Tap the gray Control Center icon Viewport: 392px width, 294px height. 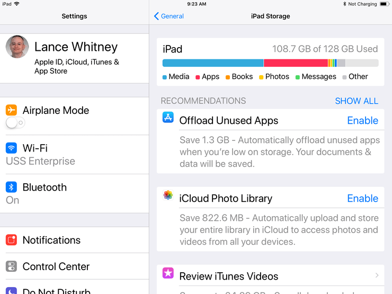click(x=11, y=266)
